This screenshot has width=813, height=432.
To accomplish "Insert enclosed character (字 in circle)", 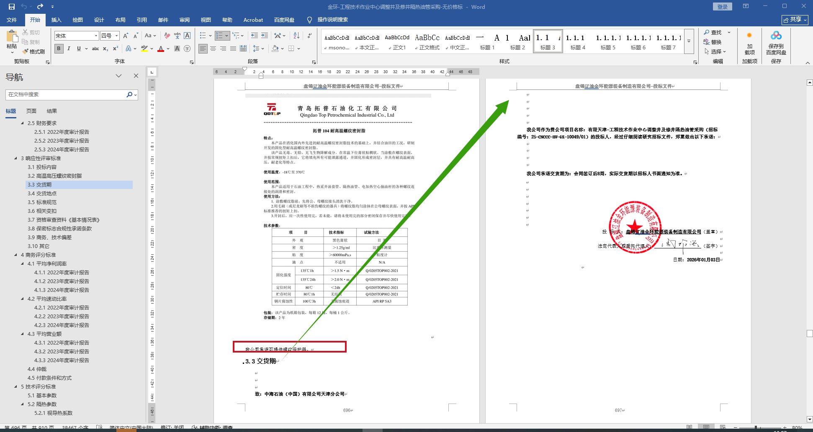I will 187,49.
